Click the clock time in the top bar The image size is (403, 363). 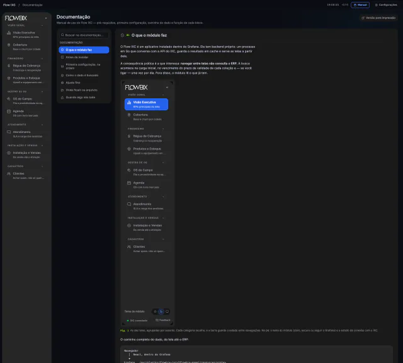coord(333,5)
